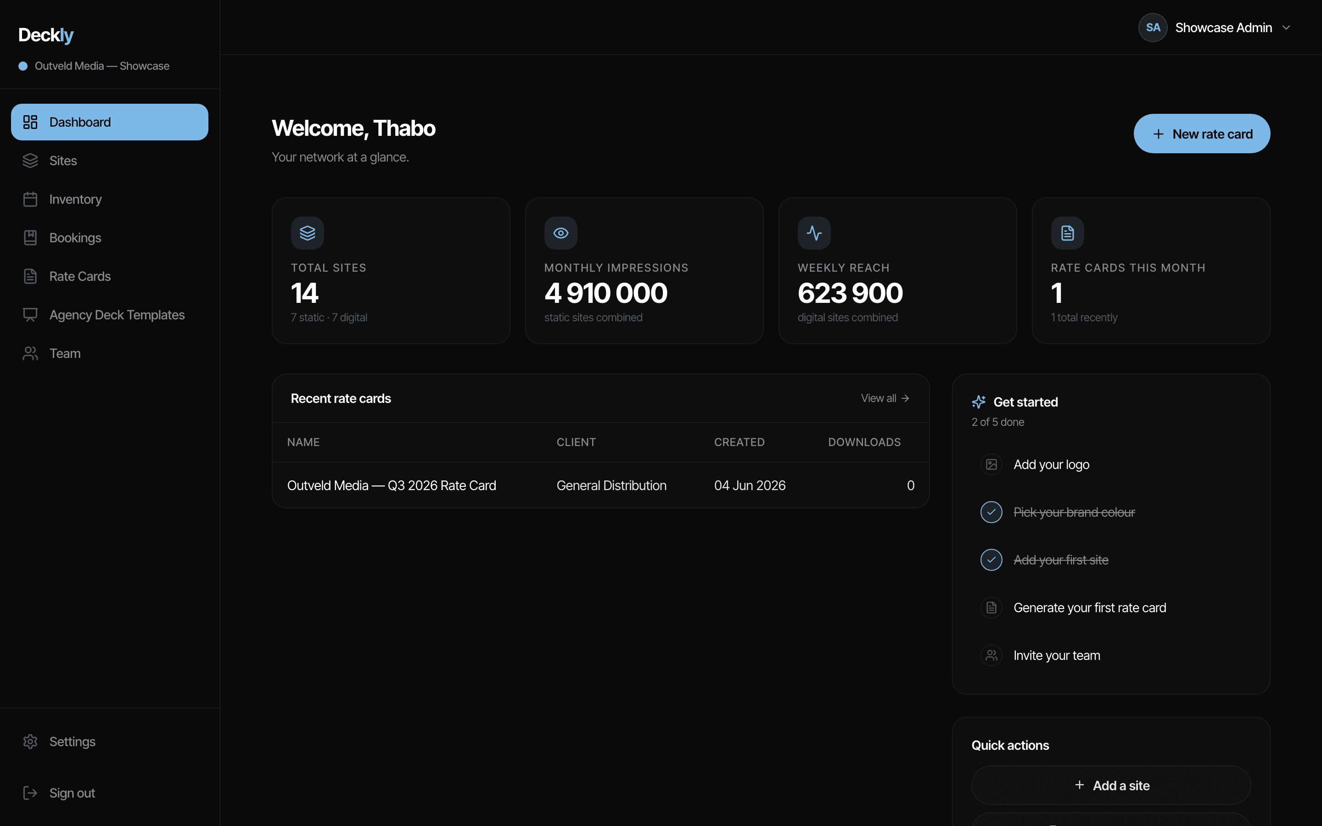Expand the Showcase Admin chevron dropdown
This screenshot has width=1322, height=826.
[x=1286, y=28]
